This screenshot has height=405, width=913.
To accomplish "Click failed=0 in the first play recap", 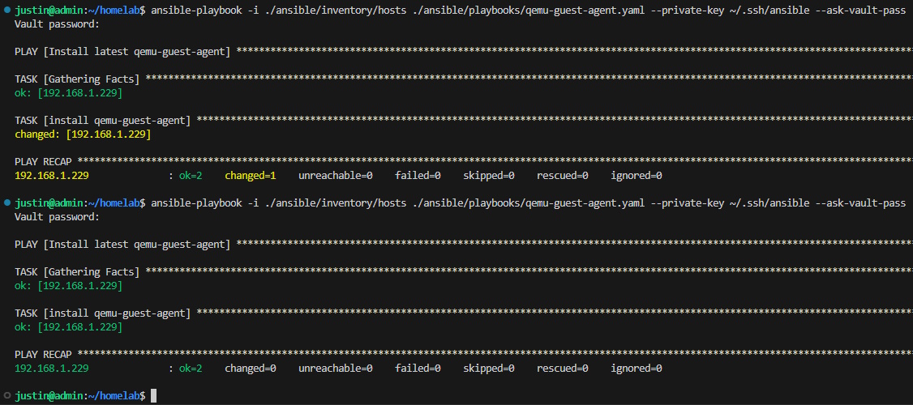I will pos(418,176).
